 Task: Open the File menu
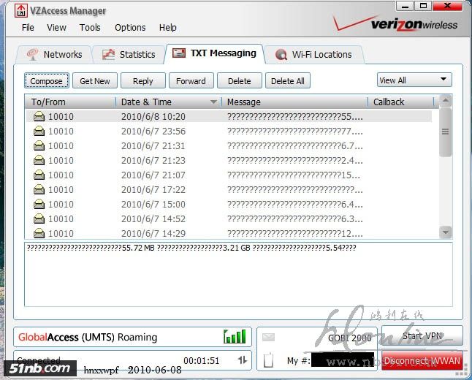28,27
